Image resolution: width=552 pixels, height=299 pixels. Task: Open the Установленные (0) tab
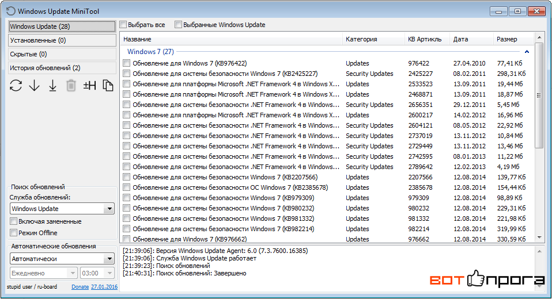pyautogui.click(x=62, y=40)
